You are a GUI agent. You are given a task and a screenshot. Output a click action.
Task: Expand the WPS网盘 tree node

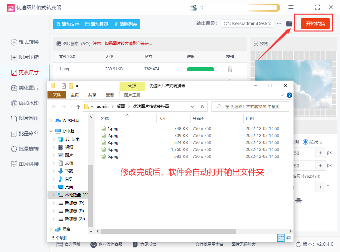coord(51,121)
